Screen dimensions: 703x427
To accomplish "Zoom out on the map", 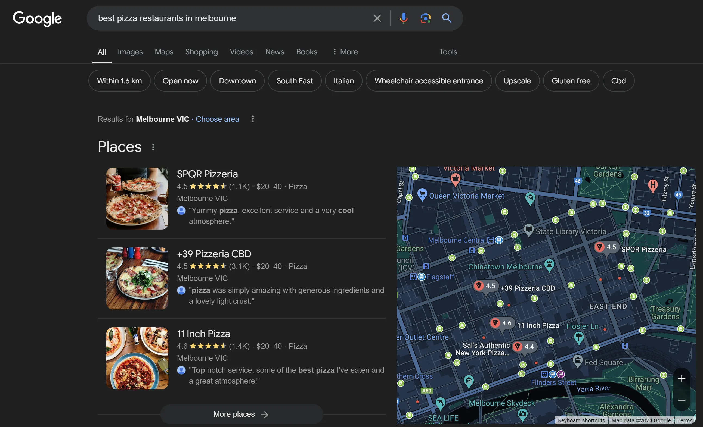I will (682, 400).
